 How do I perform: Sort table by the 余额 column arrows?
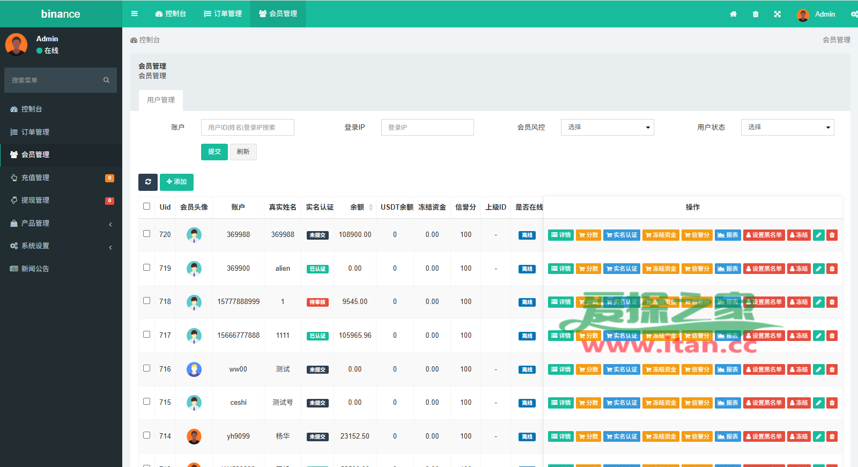tap(371, 207)
